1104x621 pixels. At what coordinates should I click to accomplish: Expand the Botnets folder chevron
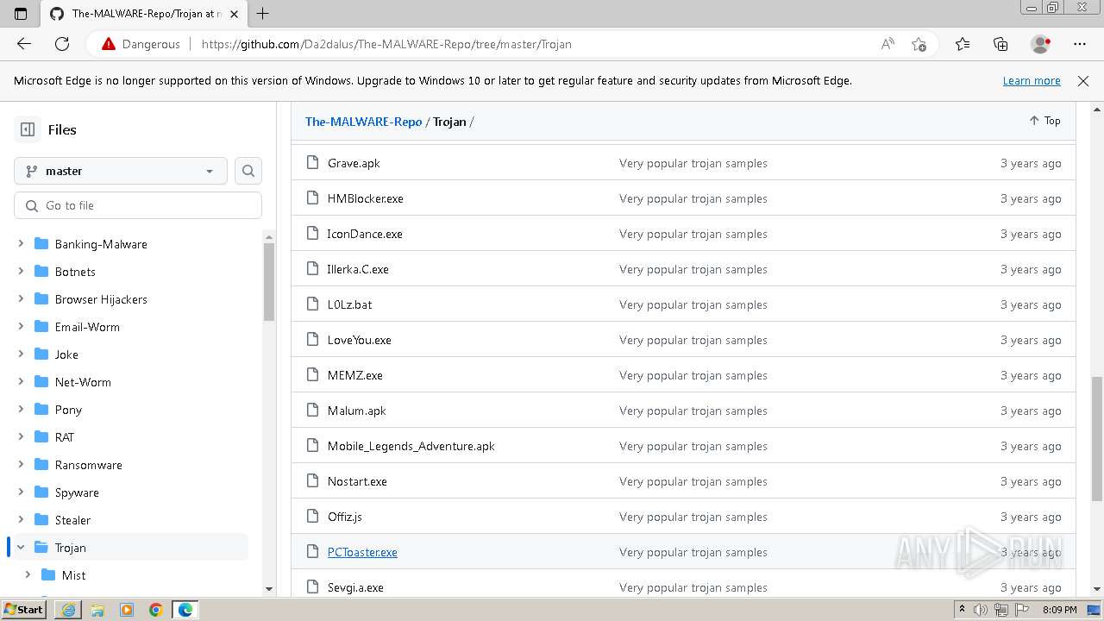point(21,272)
